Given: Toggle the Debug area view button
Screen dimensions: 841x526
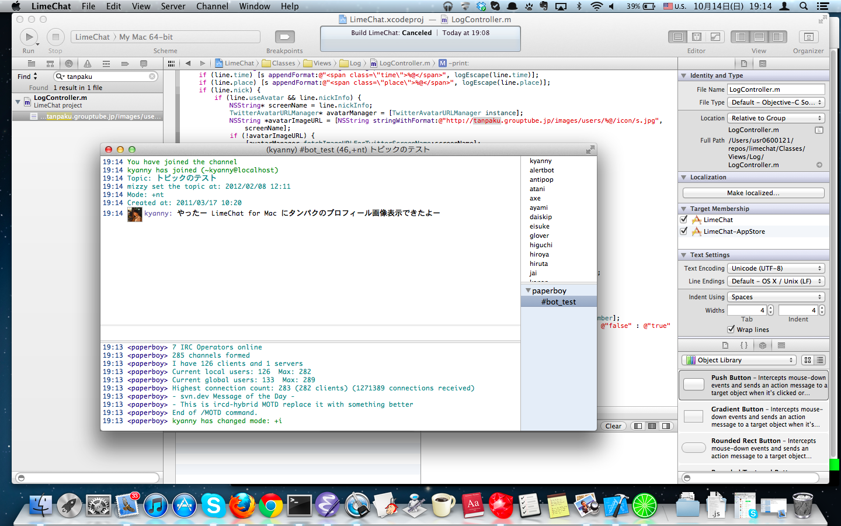Looking at the screenshot, I should point(759,37).
